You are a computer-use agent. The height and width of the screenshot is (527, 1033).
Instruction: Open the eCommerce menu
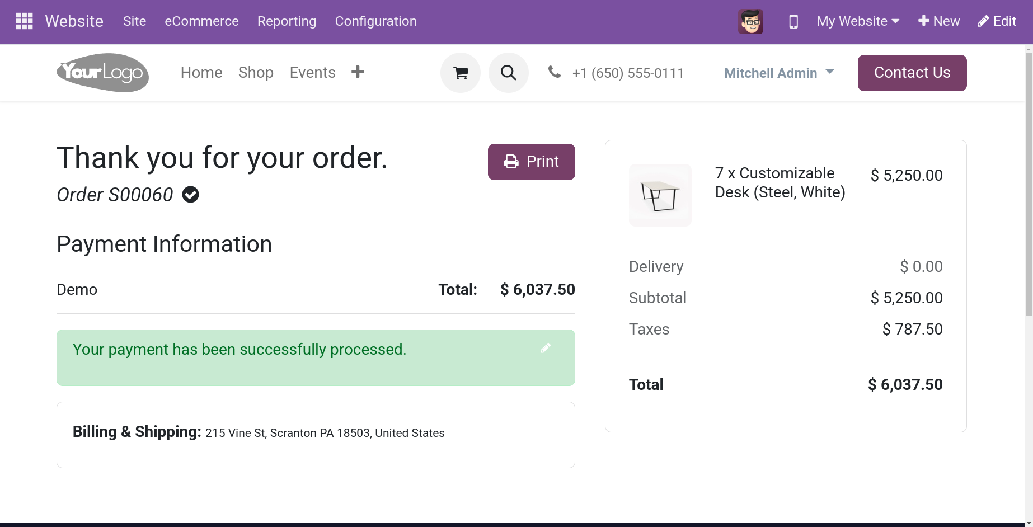click(201, 21)
